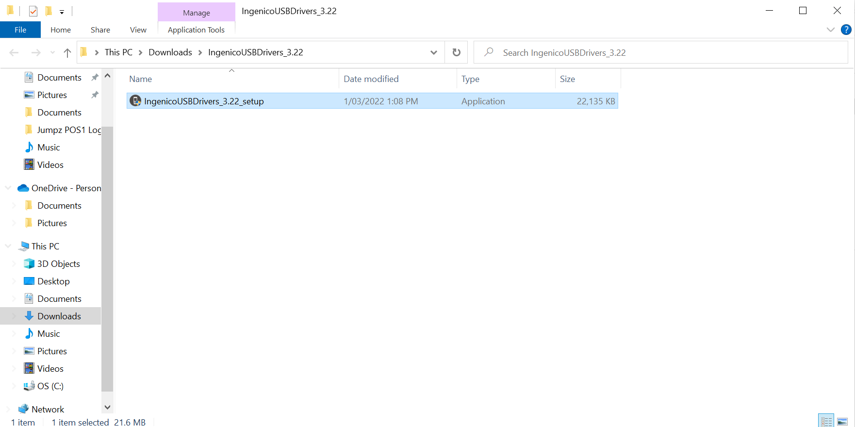
Task: Open the address bar history dropdown
Action: (x=433, y=52)
